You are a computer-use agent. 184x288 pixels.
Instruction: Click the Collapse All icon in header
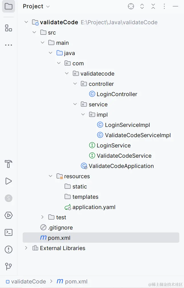point(153,6)
